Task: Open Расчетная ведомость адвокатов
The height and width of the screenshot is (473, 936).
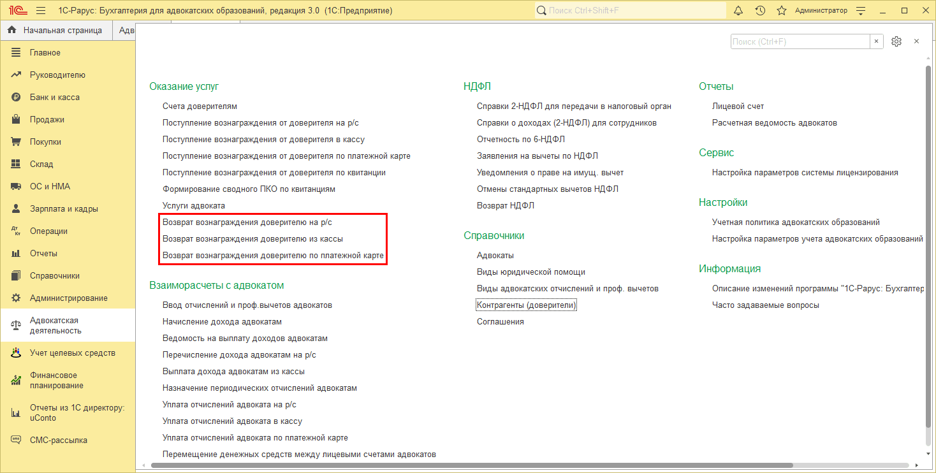Action: (x=775, y=122)
